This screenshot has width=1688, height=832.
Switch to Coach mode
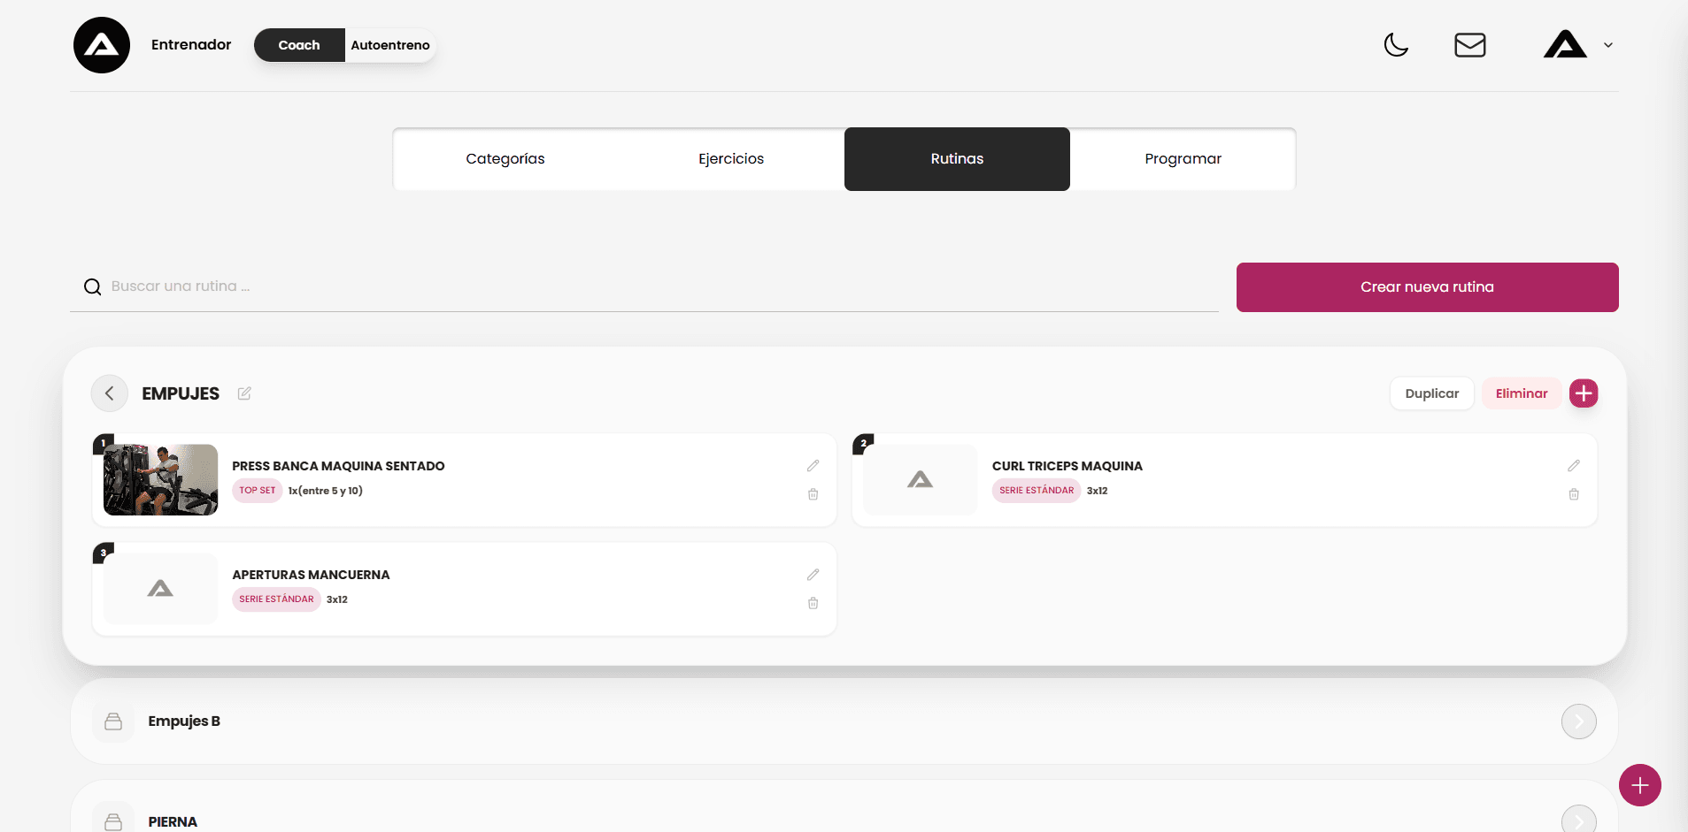tap(299, 45)
